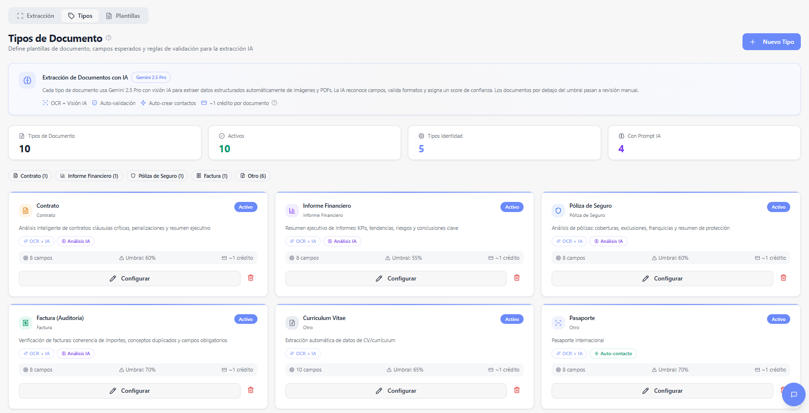The height and width of the screenshot is (413, 809).
Task: Open the Plantillas tab
Action: [123, 16]
